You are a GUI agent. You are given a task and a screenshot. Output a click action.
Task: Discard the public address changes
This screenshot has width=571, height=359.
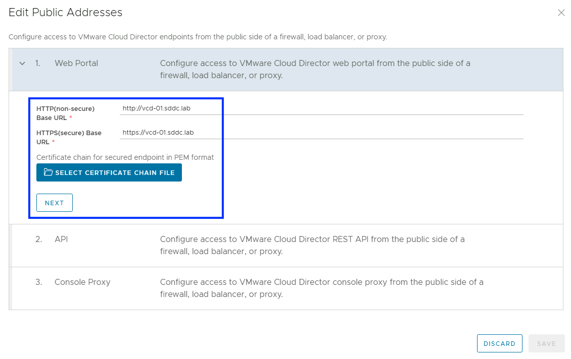tap(499, 343)
